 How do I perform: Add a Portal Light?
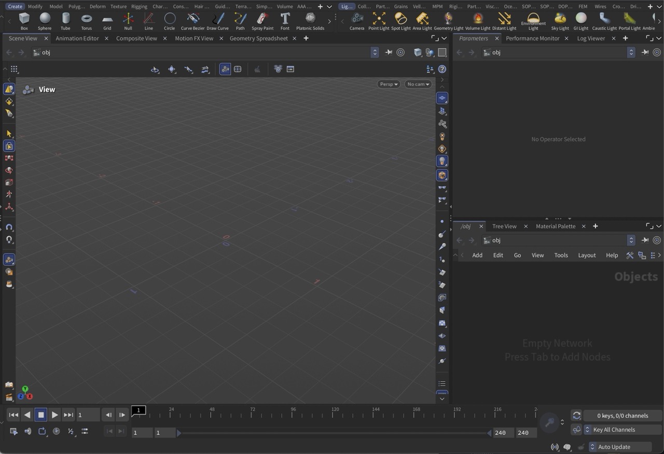click(630, 21)
